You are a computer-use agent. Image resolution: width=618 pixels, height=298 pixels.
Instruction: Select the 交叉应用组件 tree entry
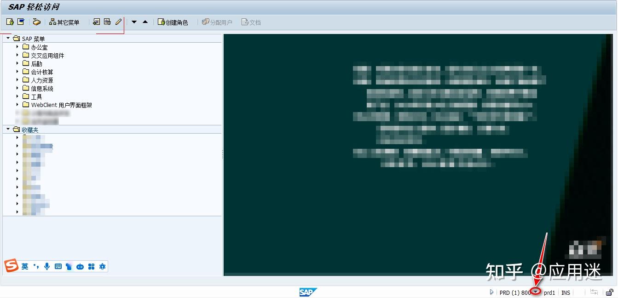(47, 56)
